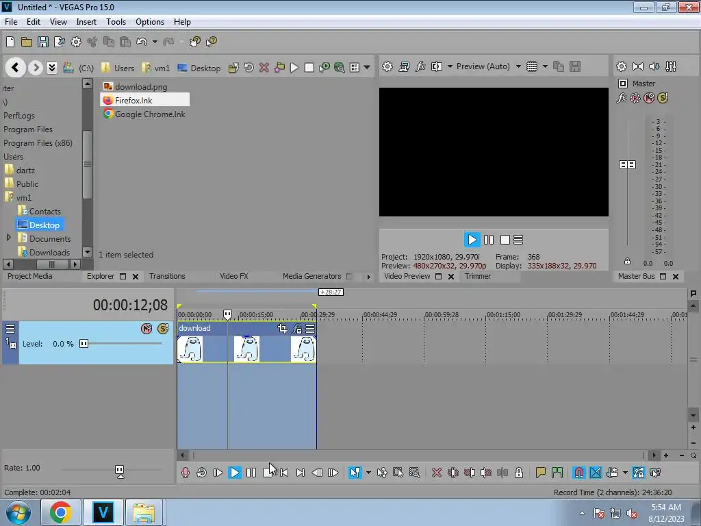This screenshot has height=526, width=701.
Task: Delete the selection with the timeline red X
Action: pos(437,473)
